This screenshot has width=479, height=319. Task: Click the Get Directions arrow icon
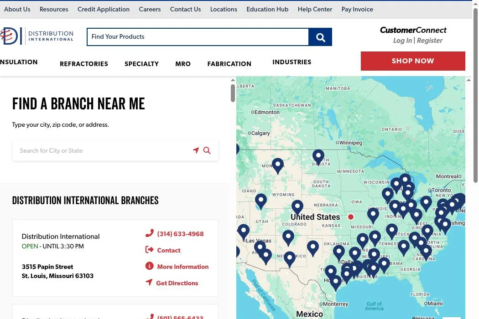point(149,282)
